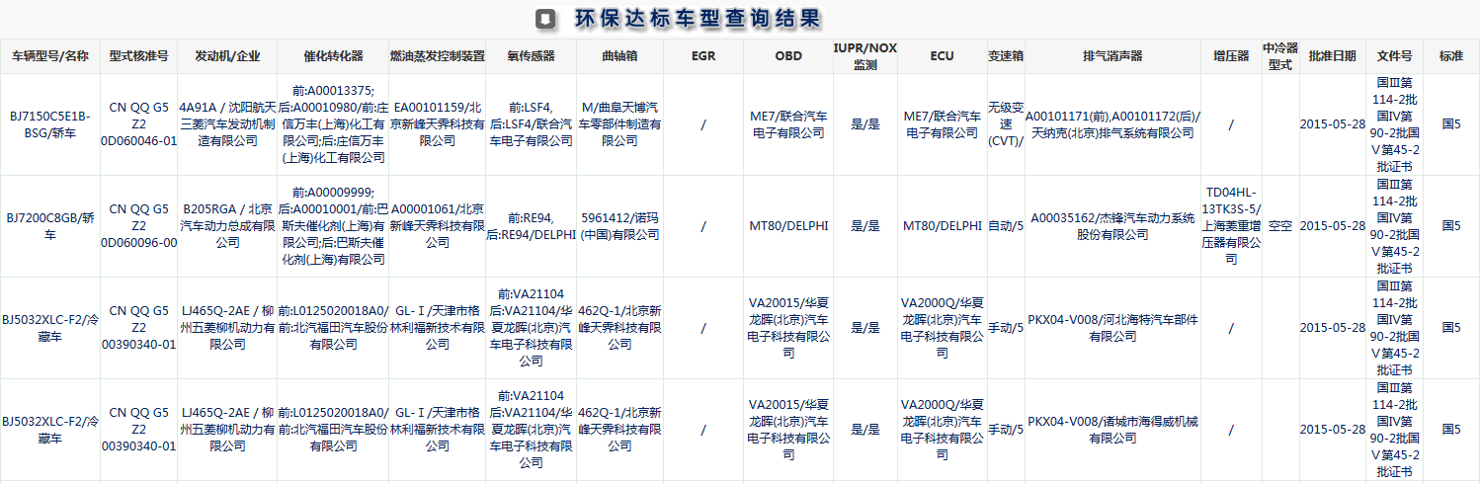The height and width of the screenshot is (484, 1480).
Task: Click the ECU column header
Action: click(x=943, y=56)
